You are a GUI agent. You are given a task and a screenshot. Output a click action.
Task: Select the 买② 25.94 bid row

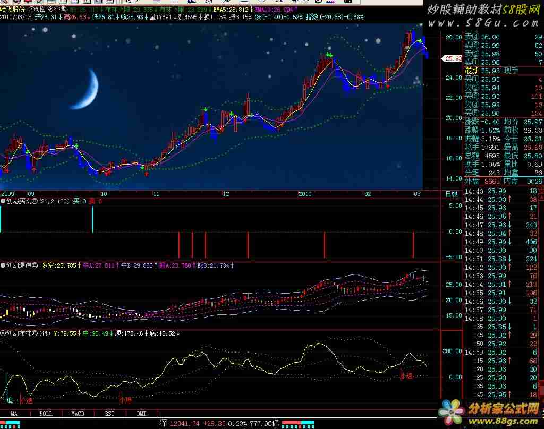[x=504, y=88]
